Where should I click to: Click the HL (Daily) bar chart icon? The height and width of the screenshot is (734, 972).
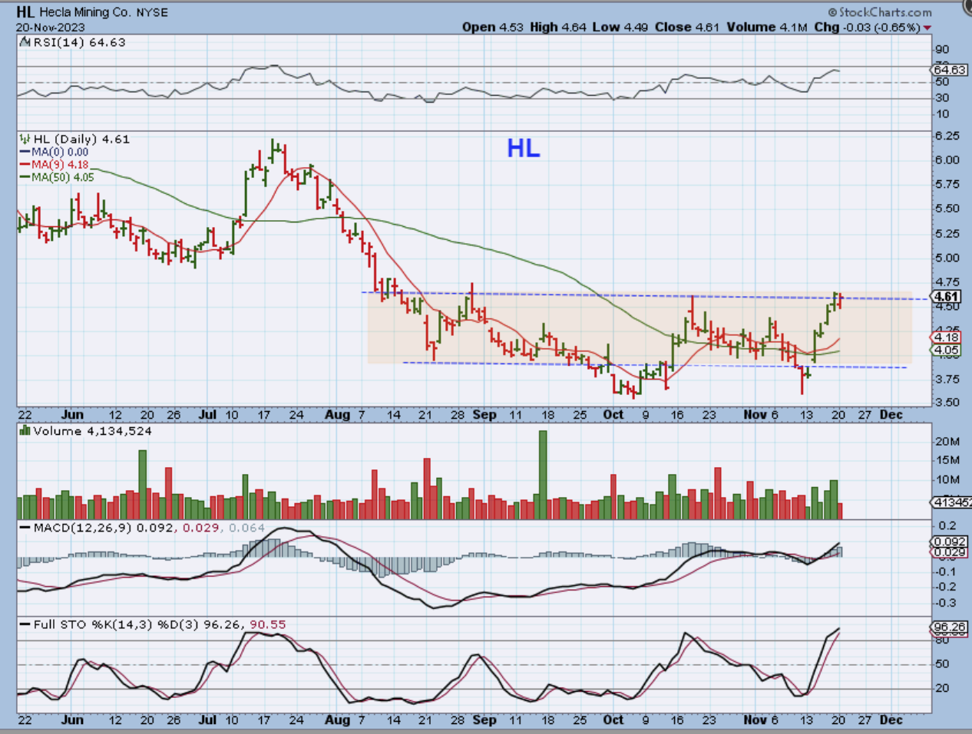click(x=25, y=140)
